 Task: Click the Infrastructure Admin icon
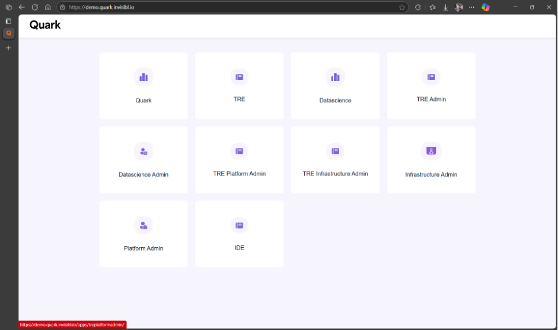(x=431, y=151)
